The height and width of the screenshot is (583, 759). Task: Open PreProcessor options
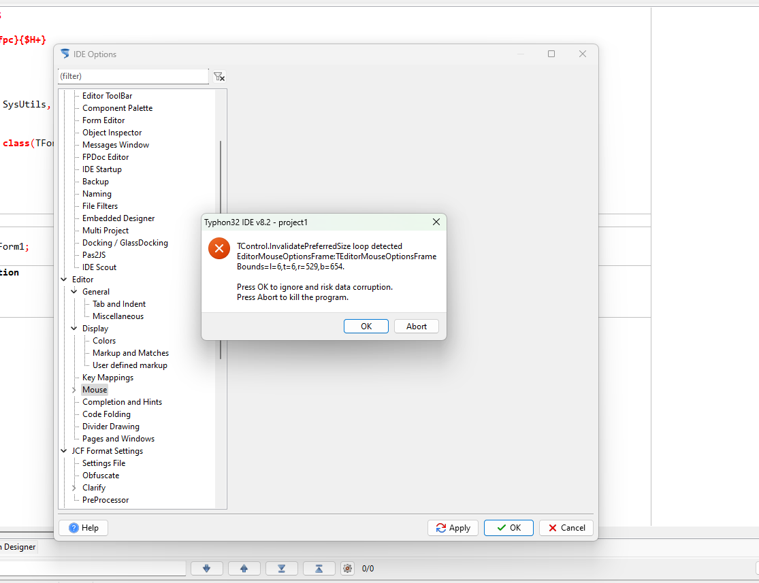106,500
